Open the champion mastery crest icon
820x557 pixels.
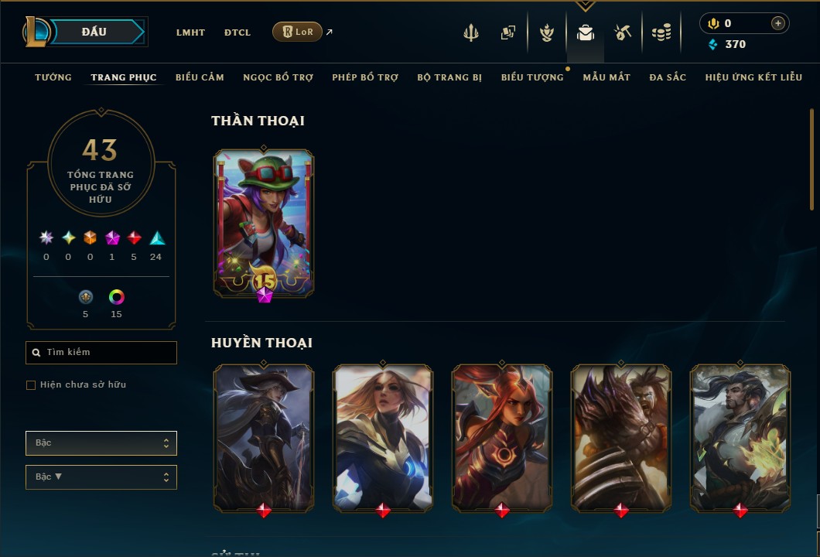547,32
